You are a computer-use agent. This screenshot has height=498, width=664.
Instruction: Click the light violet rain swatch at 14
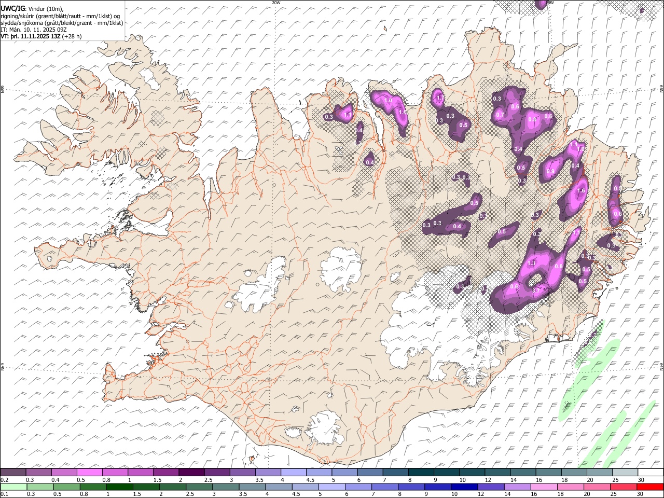517,487
